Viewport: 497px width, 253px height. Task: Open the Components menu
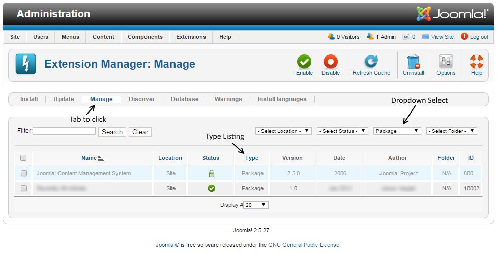tap(145, 37)
